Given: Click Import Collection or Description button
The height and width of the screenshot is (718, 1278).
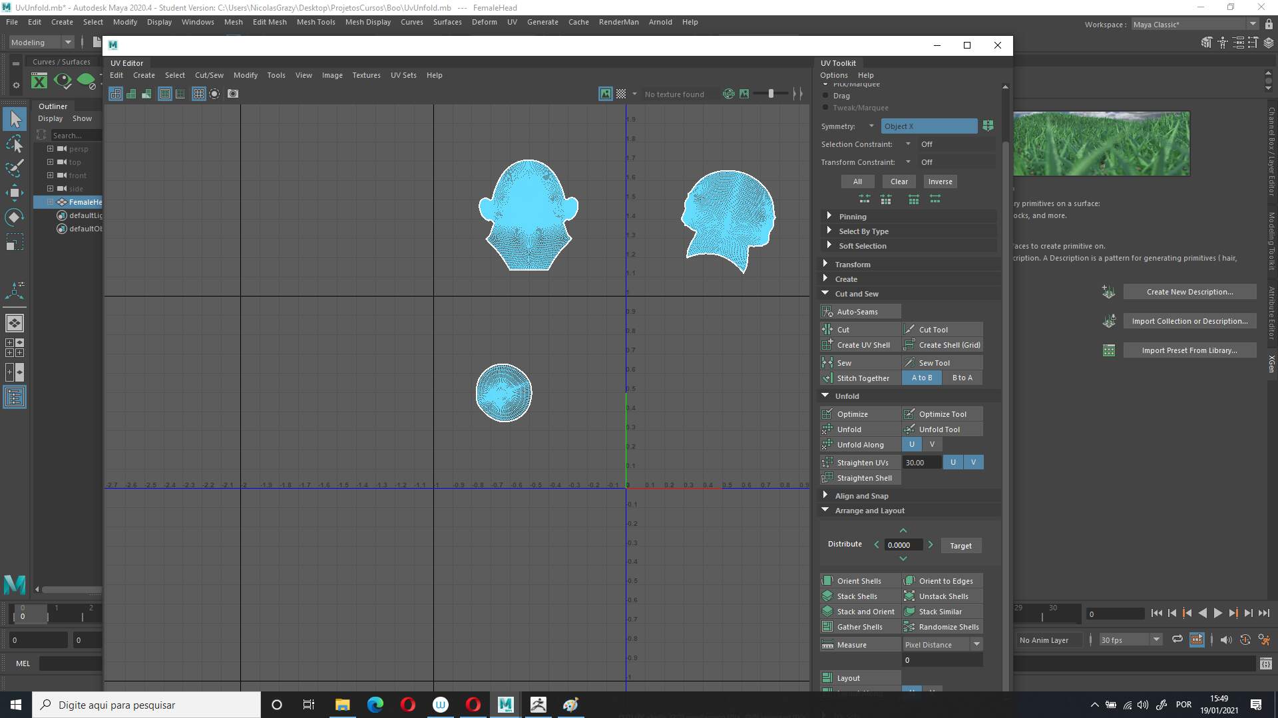Looking at the screenshot, I should tap(1189, 320).
